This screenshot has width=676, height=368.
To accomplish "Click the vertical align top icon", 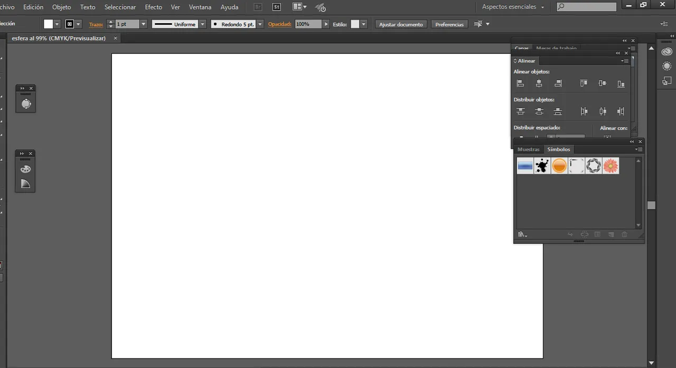I will tap(584, 83).
